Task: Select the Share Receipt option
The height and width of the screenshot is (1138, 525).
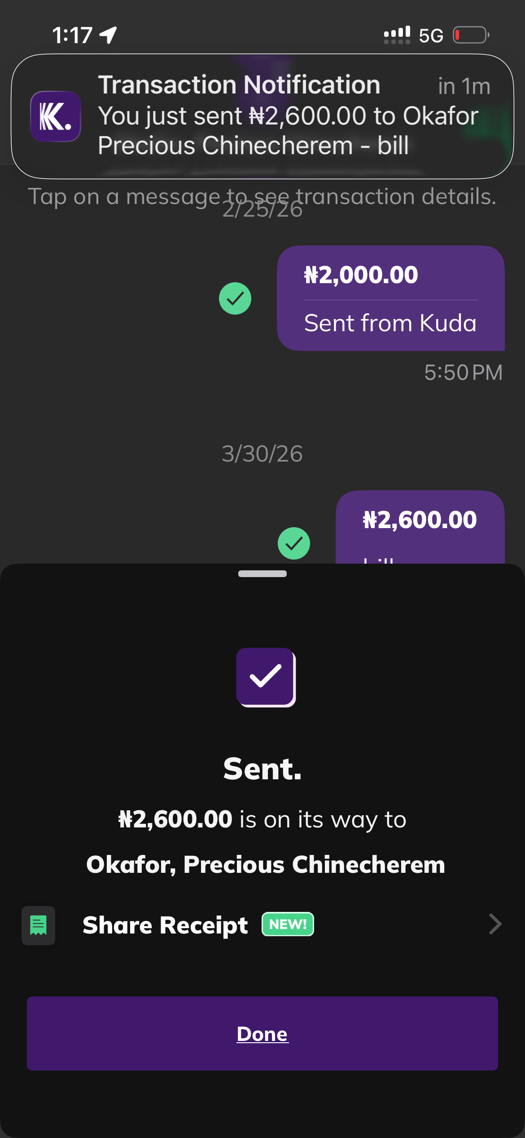Action: point(165,925)
